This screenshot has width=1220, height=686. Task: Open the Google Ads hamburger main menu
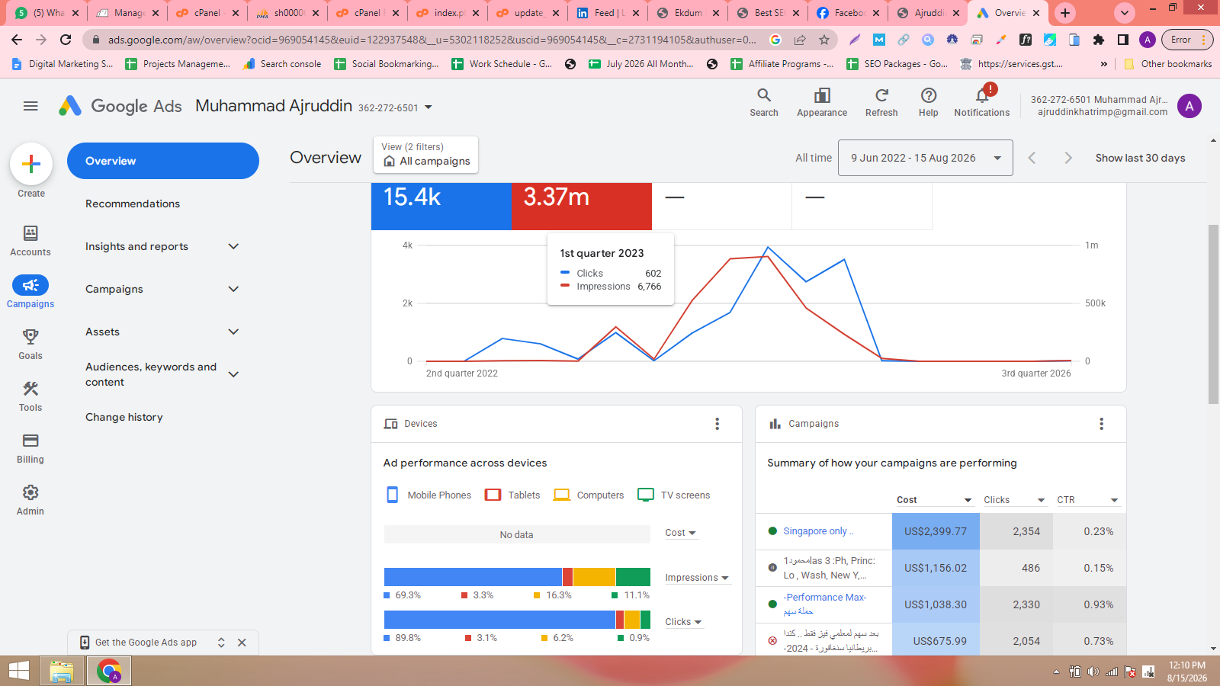[x=30, y=106]
